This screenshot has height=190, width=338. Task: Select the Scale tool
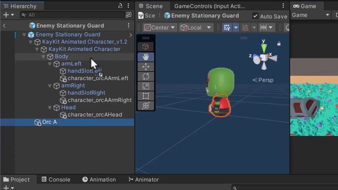(x=146, y=86)
